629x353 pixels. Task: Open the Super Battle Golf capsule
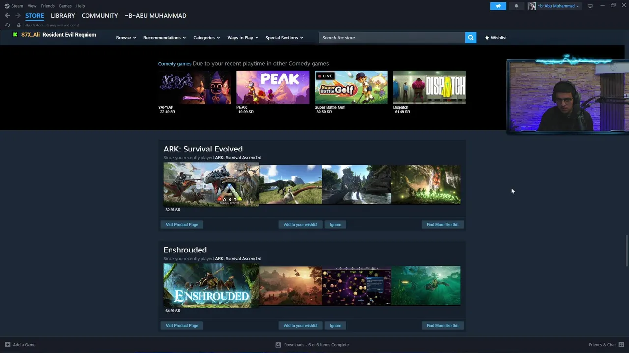coord(351,87)
